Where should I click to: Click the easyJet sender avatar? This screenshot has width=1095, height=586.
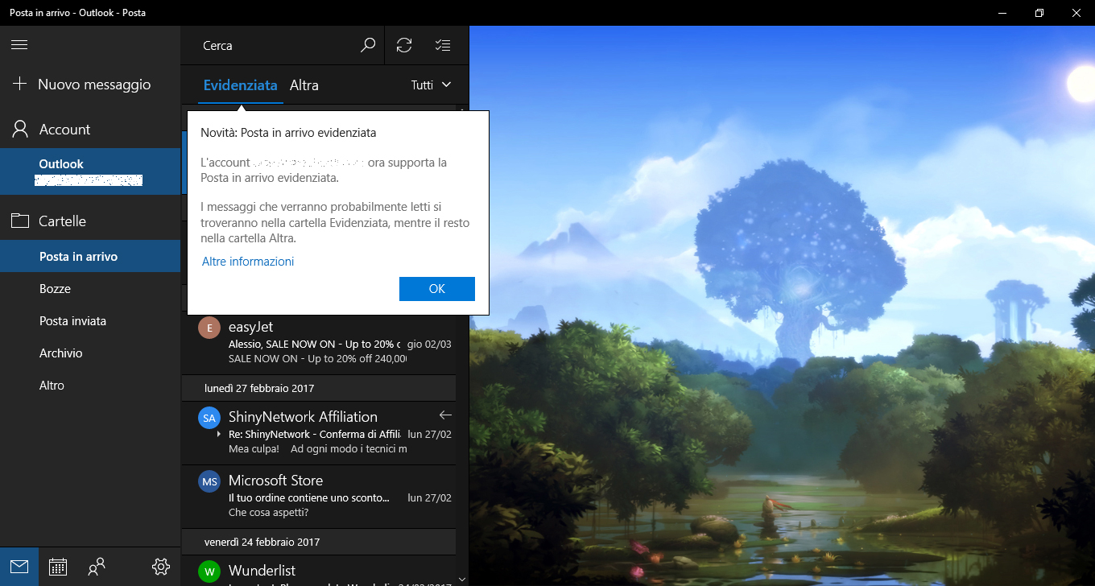209,328
